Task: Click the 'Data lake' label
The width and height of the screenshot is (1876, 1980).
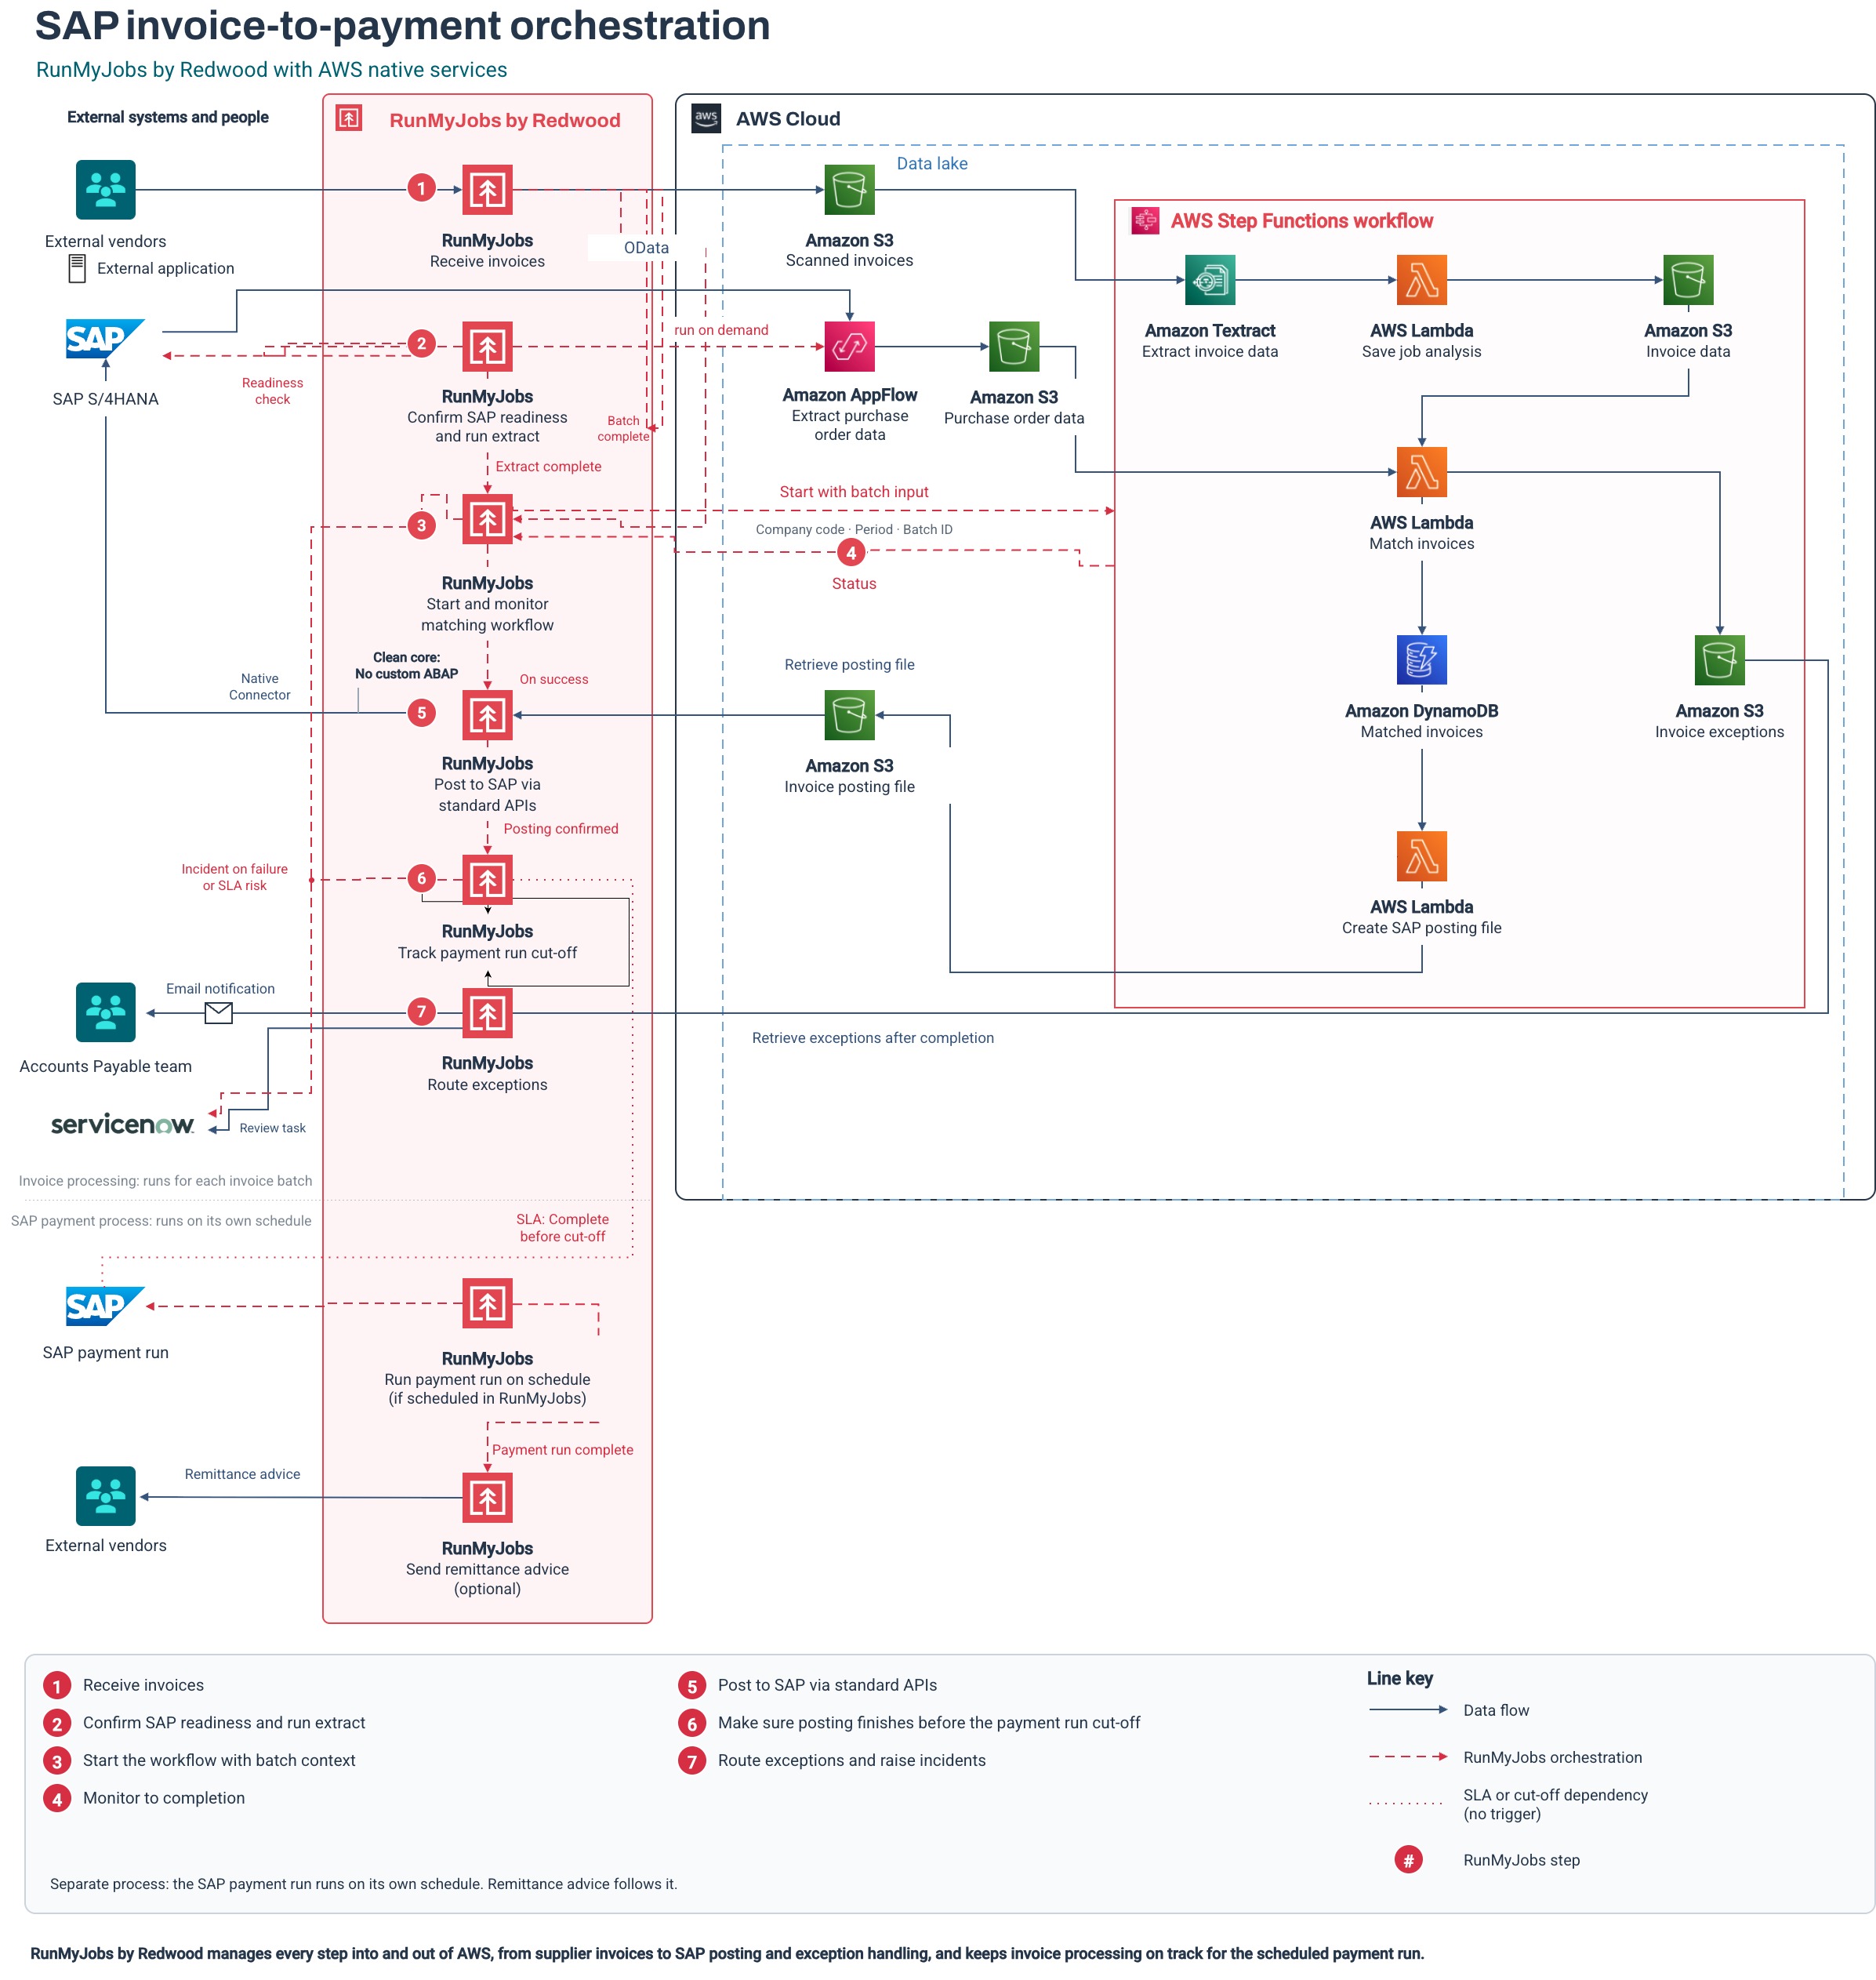Action: [x=931, y=163]
